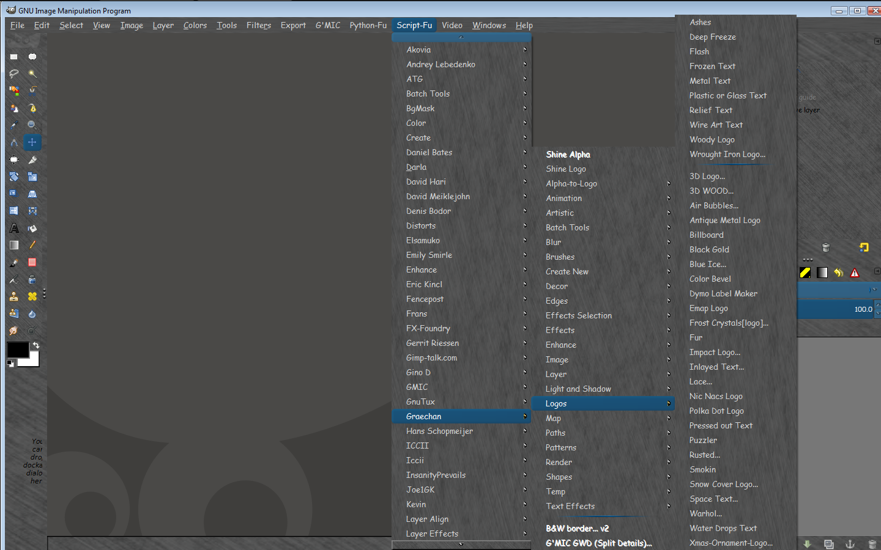Choose Wrought Iron Logo... entry
The width and height of the screenshot is (881, 550).
coord(727,154)
